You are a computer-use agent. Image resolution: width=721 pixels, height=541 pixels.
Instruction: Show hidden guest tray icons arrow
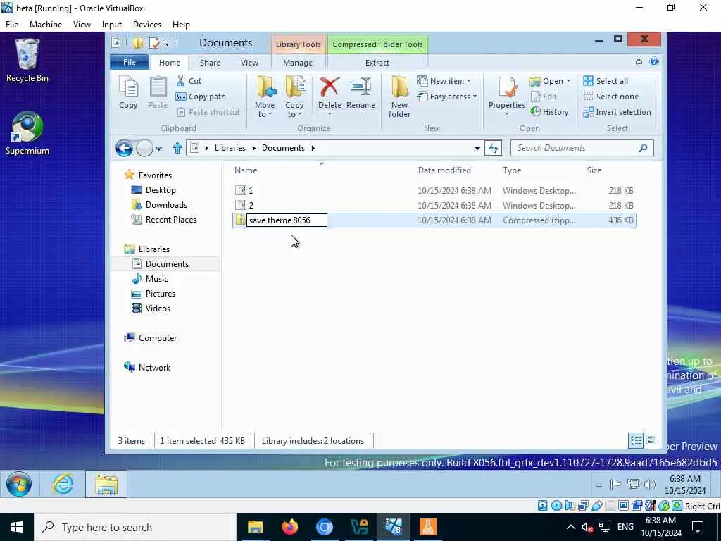point(598,485)
